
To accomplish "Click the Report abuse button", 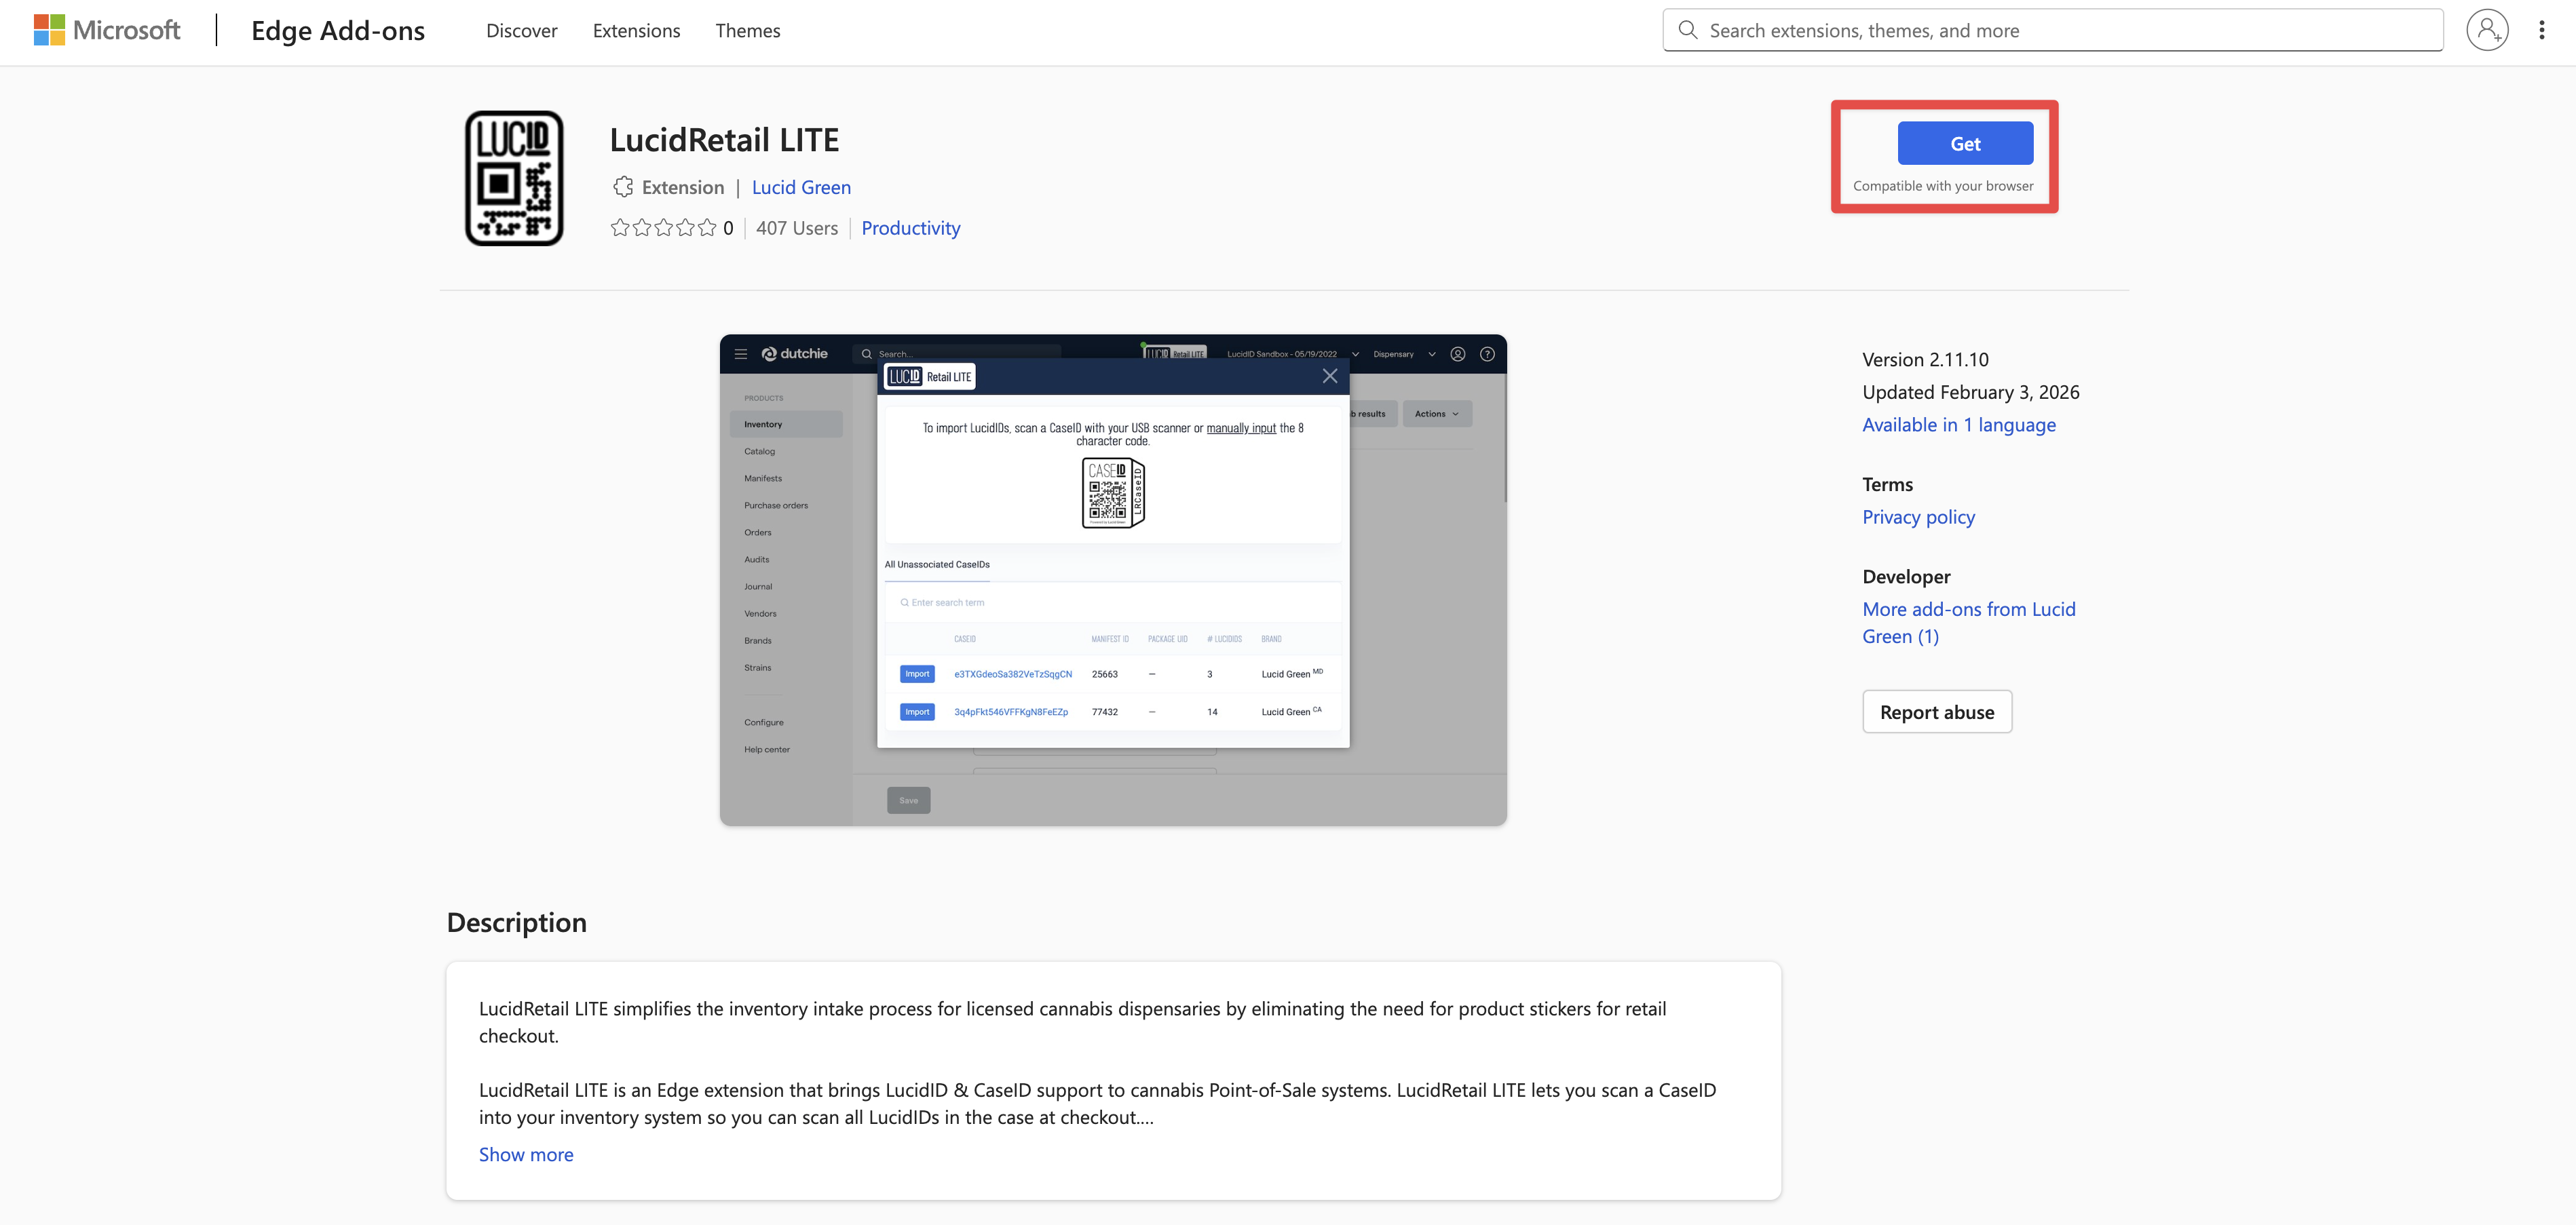I will click(x=1936, y=712).
